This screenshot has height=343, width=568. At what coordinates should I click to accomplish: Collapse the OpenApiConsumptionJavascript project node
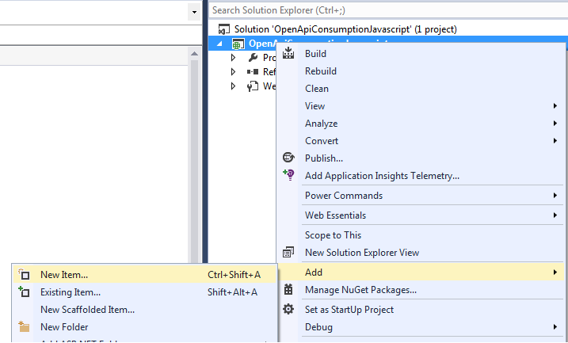pyautogui.click(x=220, y=44)
